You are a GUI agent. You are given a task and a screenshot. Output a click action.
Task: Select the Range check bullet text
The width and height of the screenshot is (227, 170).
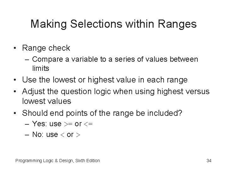(x=46, y=48)
